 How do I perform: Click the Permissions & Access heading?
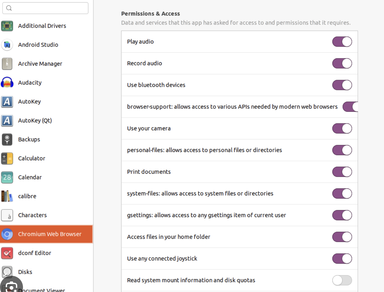click(x=151, y=14)
